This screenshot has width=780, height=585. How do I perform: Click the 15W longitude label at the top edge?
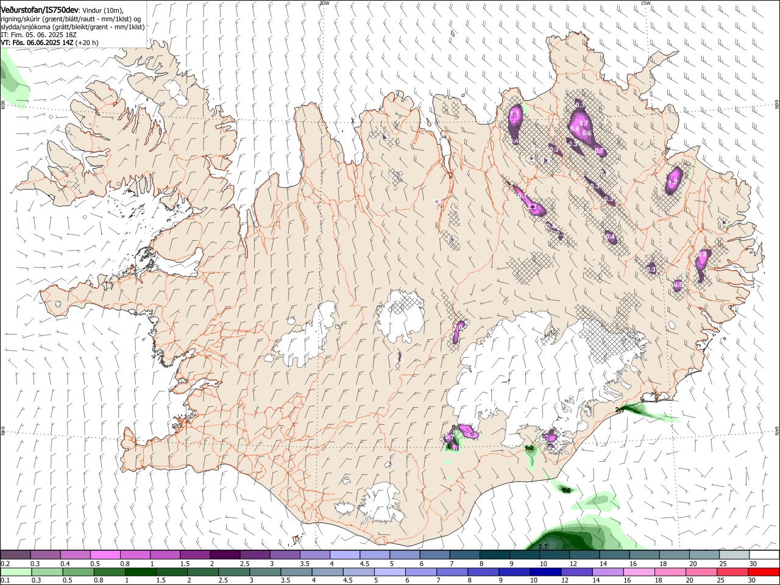(646, 3)
